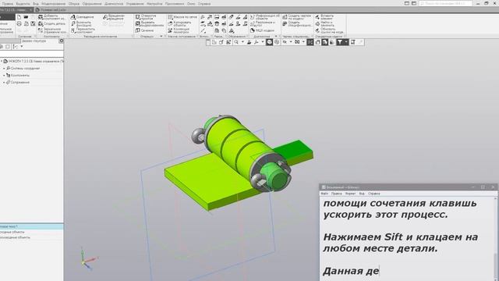The width and height of the screenshot is (499, 281).
Task: Open the Правка menu in KOMPAS
Action: coord(8,4)
